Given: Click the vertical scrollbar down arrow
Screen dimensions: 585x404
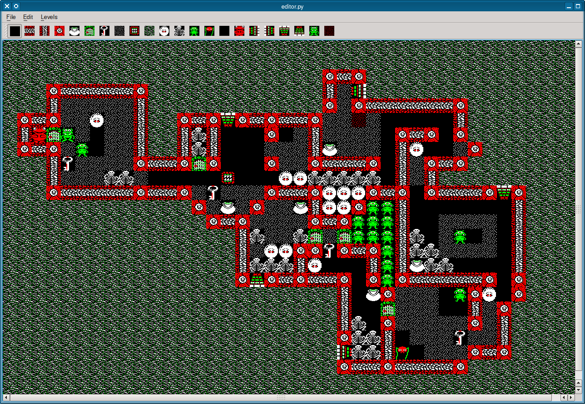Looking at the screenshot, I should coord(578,390).
